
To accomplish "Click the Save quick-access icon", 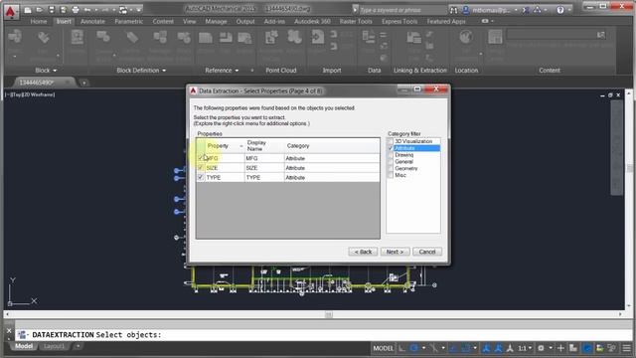I will point(52,10).
